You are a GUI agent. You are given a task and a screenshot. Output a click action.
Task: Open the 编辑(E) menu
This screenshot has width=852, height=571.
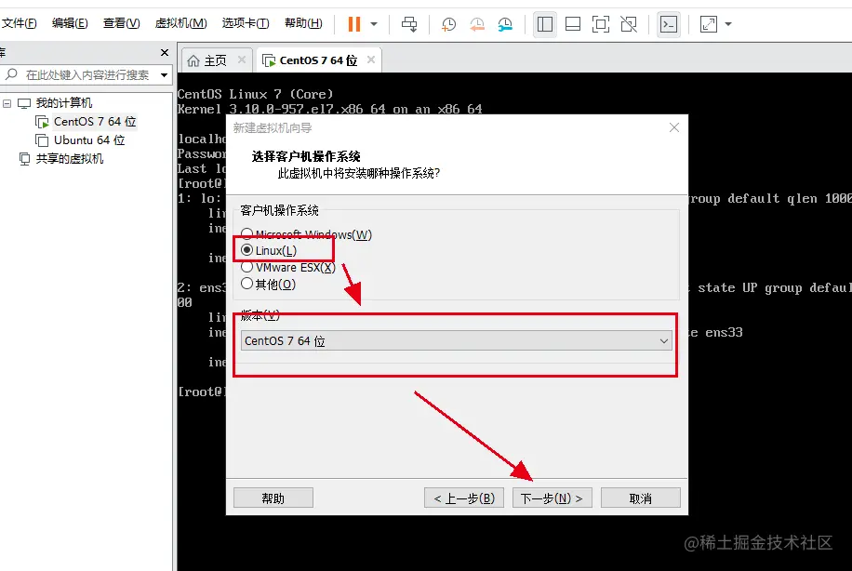coord(70,23)
